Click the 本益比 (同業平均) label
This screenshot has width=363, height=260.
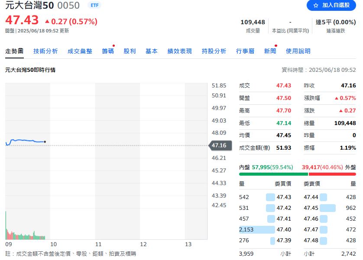coord(290,31)
